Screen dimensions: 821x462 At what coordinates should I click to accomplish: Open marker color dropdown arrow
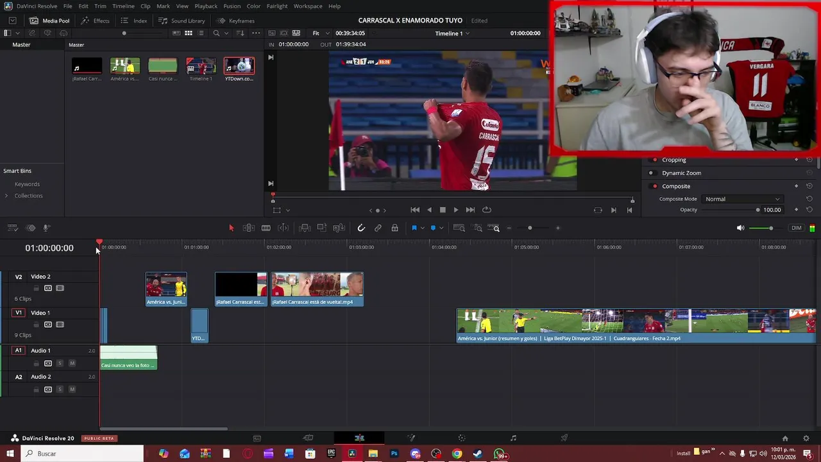click(x=441, y=228)
